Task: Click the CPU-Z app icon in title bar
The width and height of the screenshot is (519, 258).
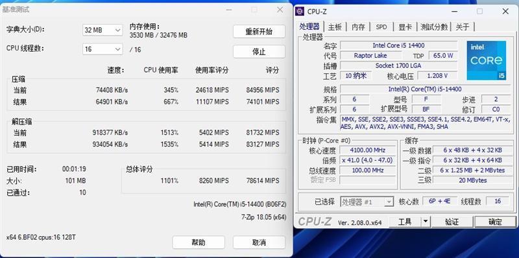Action: tap(300, 11)
